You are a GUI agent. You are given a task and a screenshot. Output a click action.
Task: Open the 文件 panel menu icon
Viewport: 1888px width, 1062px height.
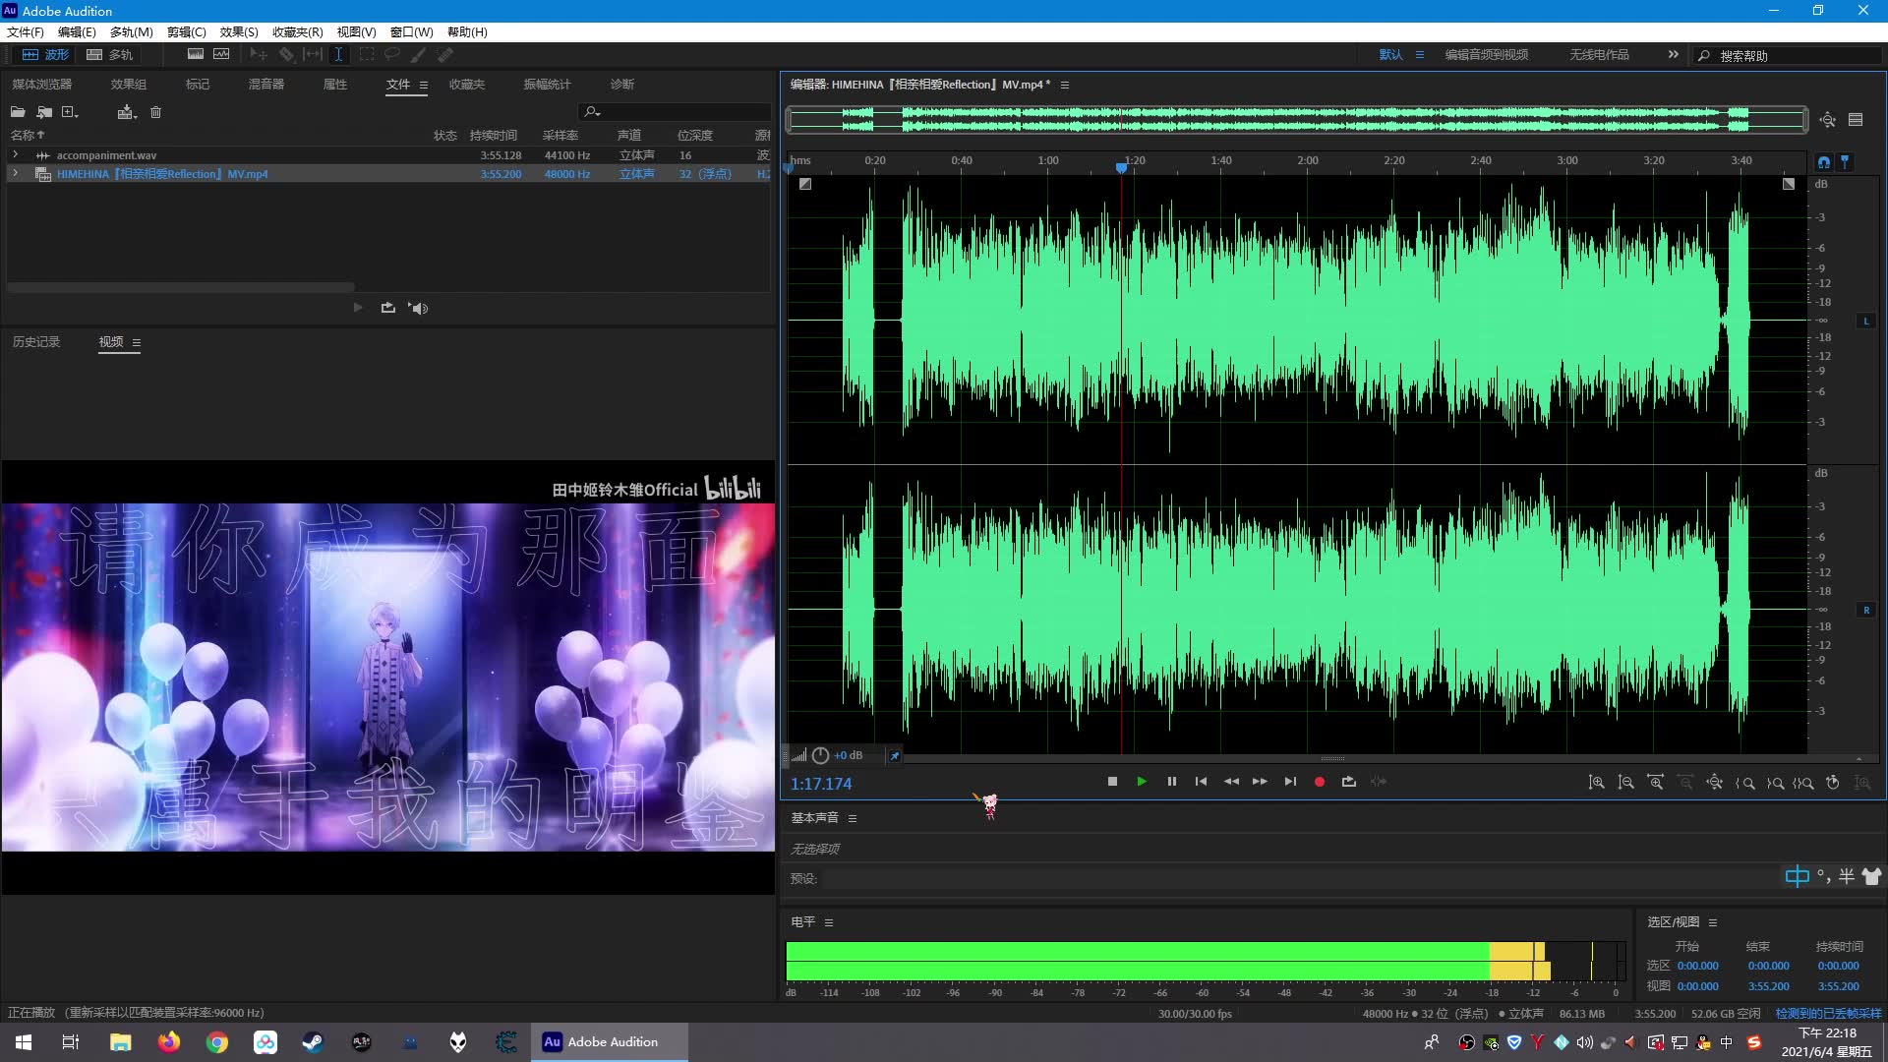[424, 86]
